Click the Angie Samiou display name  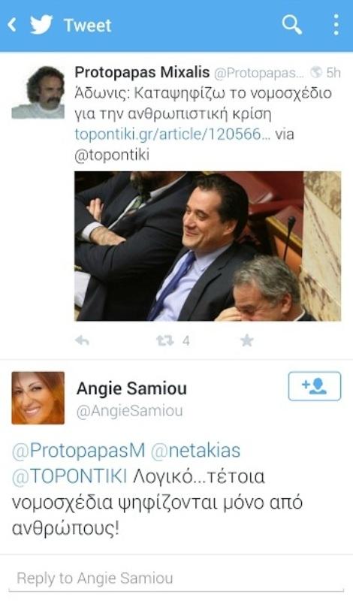tap(131, 388)
